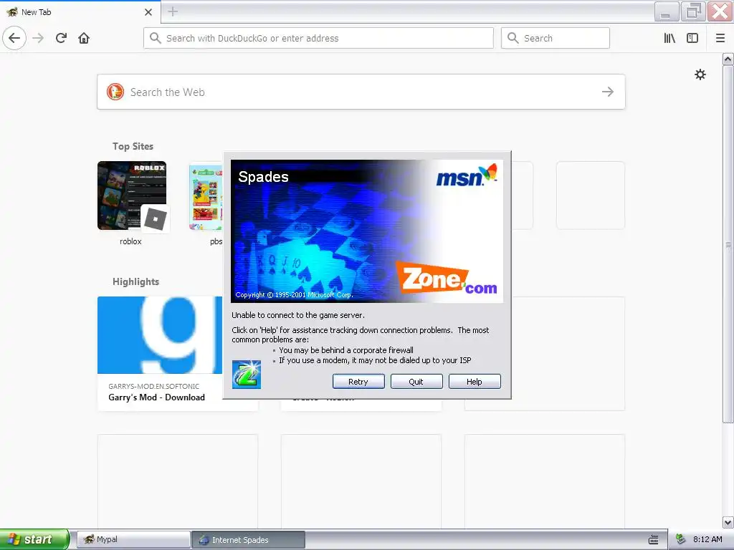The width and height of the screenshot is (734, 550).
Task: Open the browser home page
Action: click(x=84, y=38)
